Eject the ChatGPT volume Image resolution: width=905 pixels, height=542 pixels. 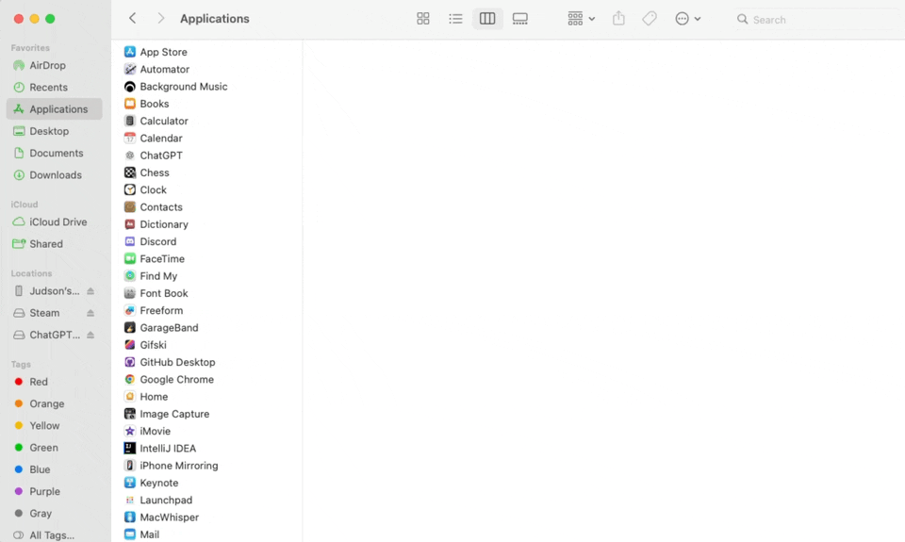[x=90, y=335]
